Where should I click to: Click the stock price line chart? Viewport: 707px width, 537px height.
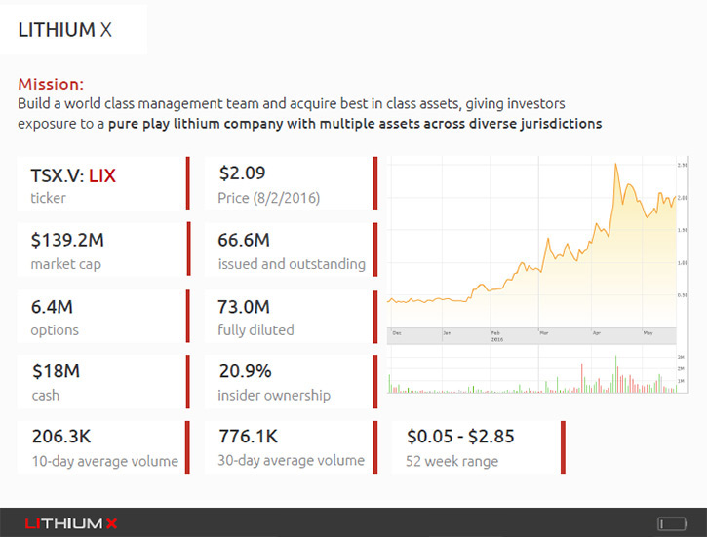coord(532,242)
